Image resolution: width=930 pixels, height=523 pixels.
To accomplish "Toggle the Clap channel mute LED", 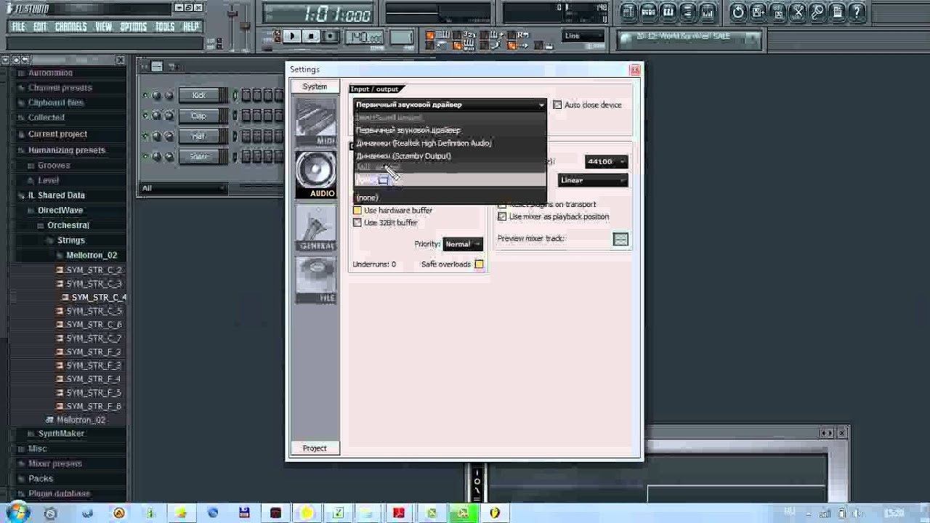I will click(x=145, y=116).
